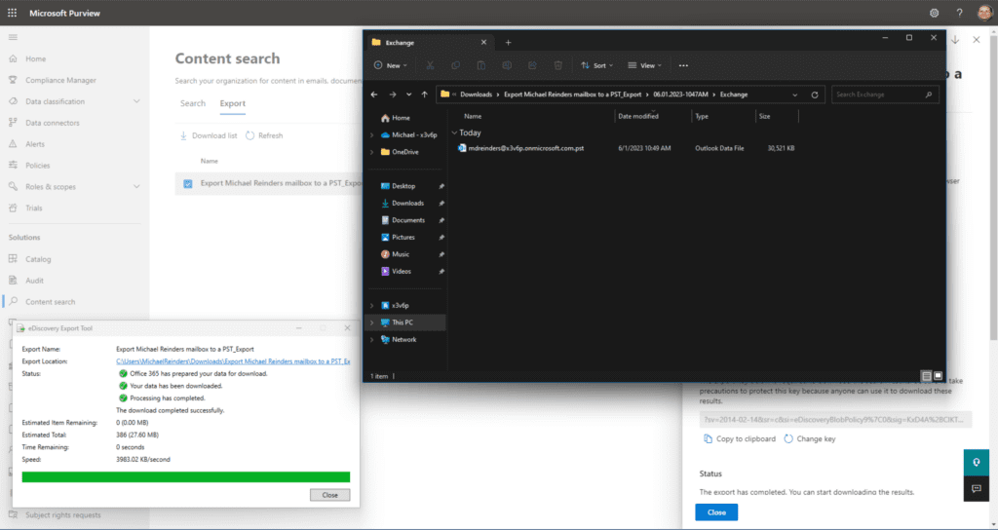Open the New menu in File Explorer
The image size is (998, 530).
[390, 65]
